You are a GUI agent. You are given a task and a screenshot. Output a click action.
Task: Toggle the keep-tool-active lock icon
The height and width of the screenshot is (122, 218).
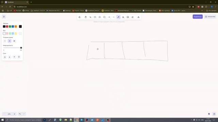79,17
